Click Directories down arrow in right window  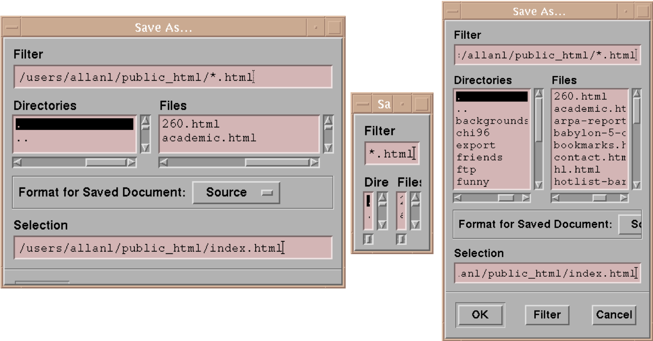click(539, 185)
